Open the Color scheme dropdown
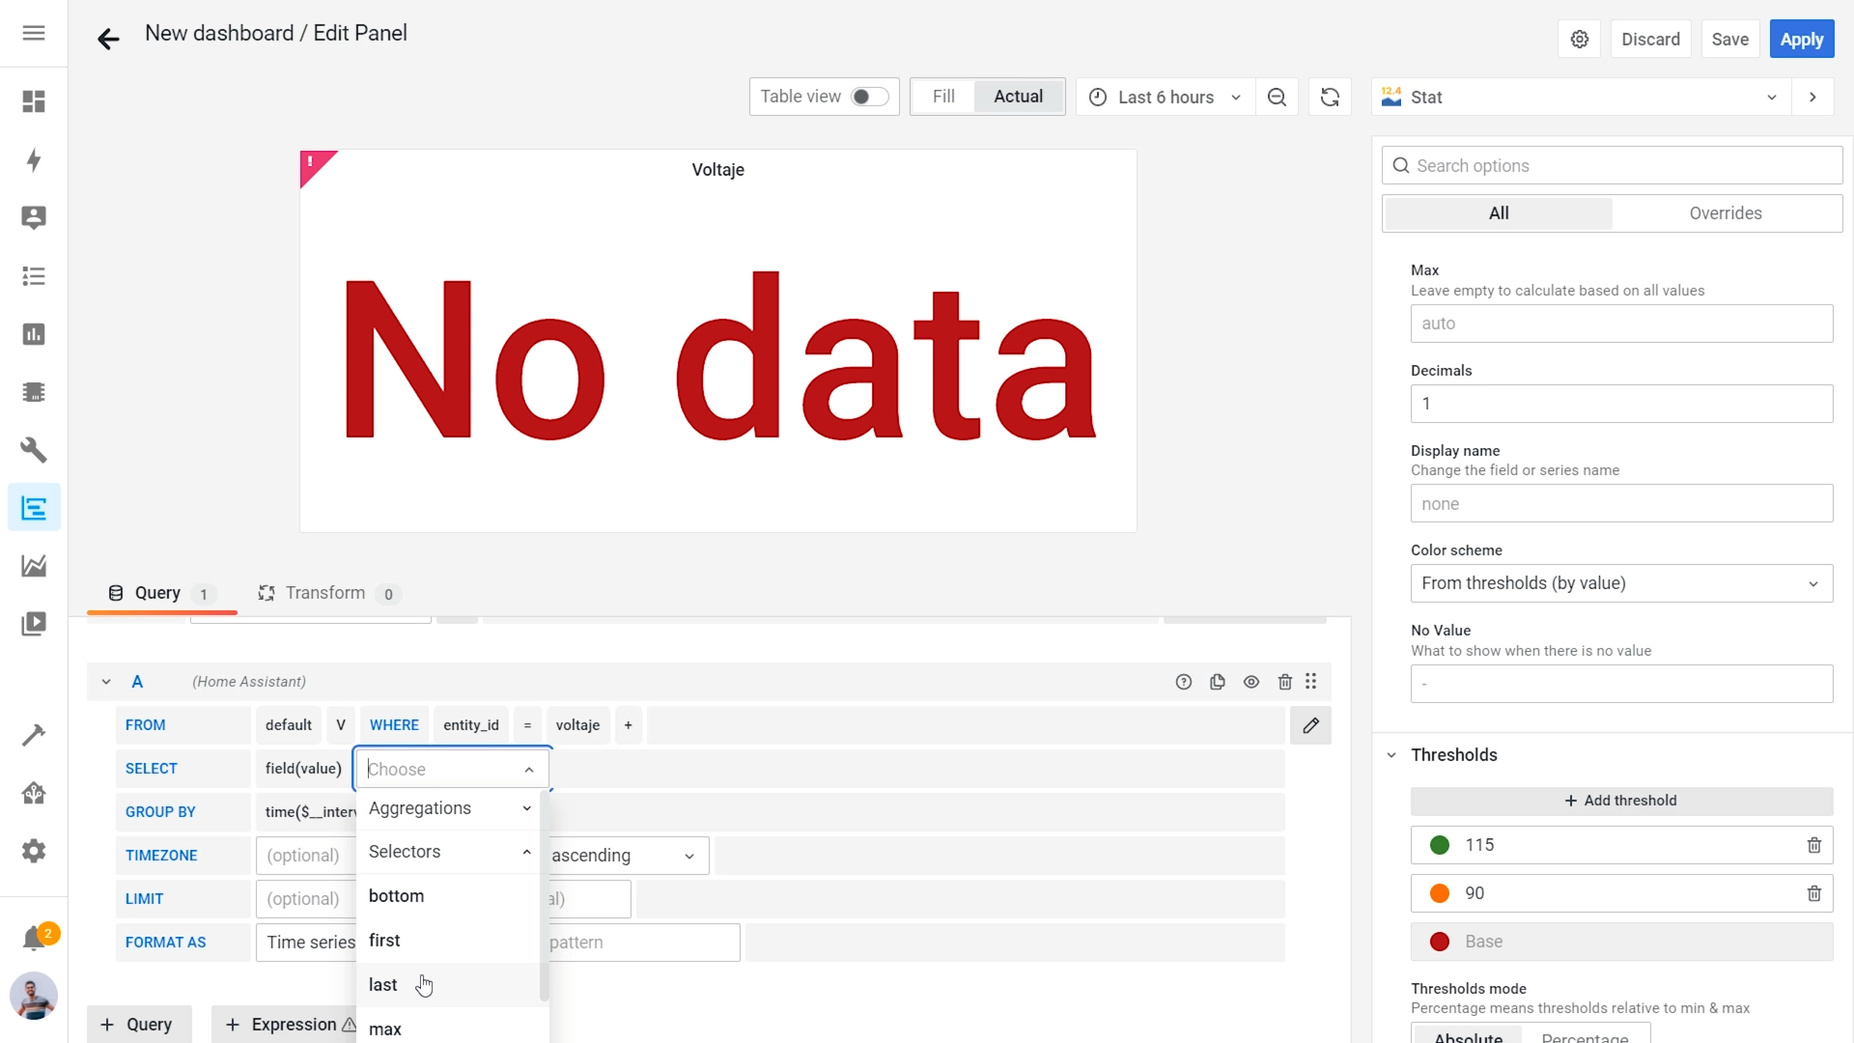This screenshot has width=1854, height=1043. tap(1620, 583)
